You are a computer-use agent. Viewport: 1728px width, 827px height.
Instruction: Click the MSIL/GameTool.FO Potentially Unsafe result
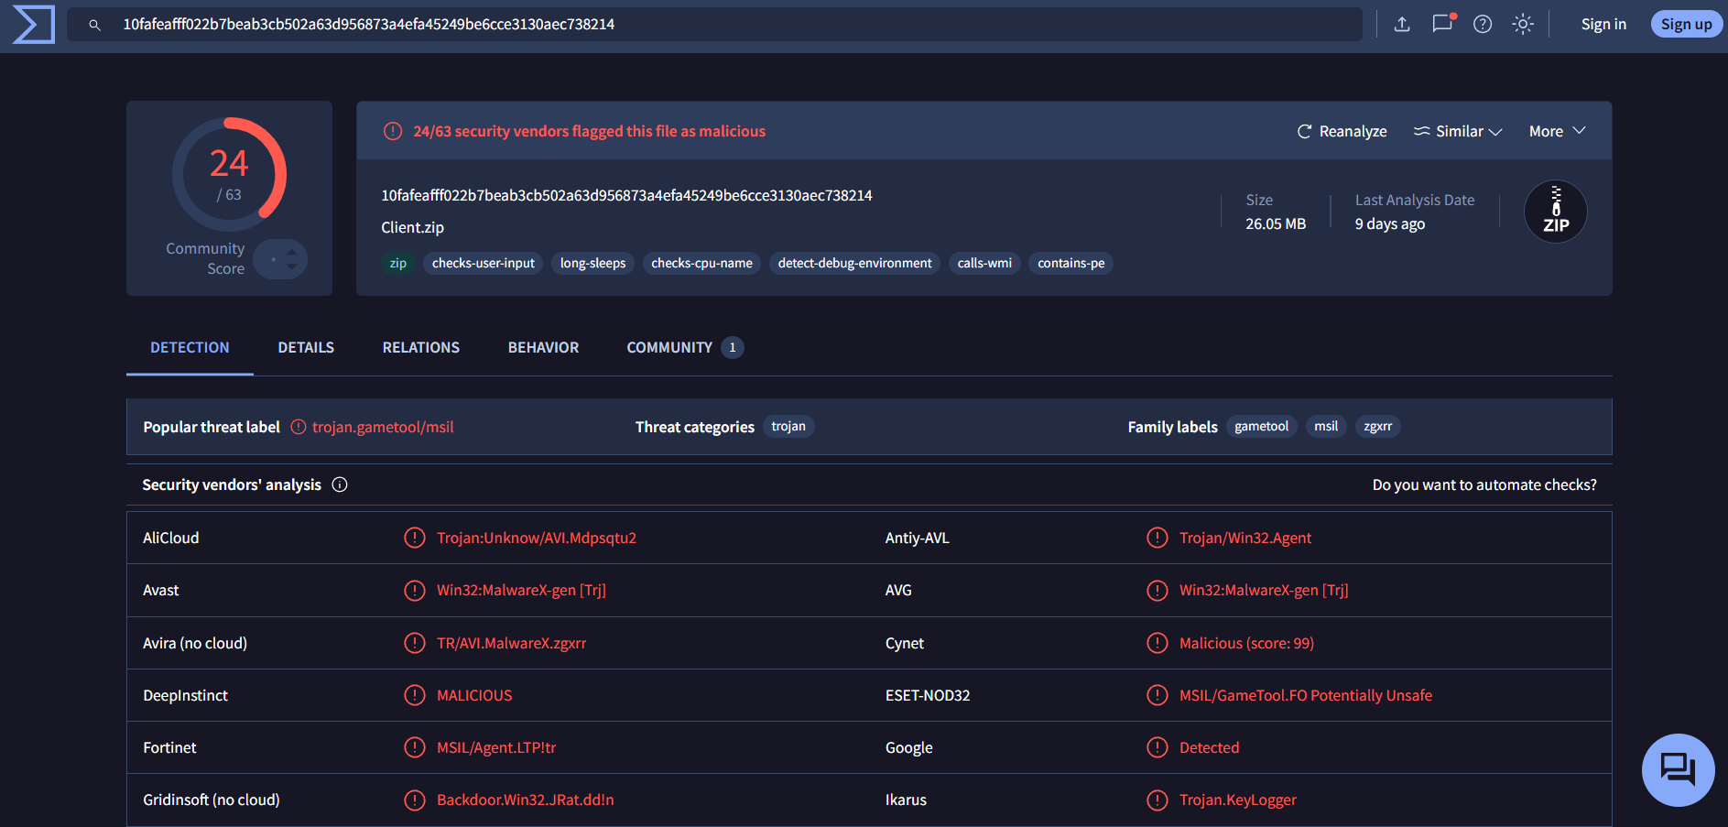[x=1306, y=695]
